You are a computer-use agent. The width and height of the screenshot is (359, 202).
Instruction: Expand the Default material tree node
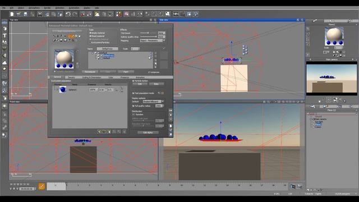pos(93,53)
